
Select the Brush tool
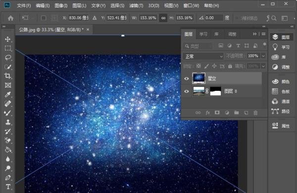(x=8, y=113)
